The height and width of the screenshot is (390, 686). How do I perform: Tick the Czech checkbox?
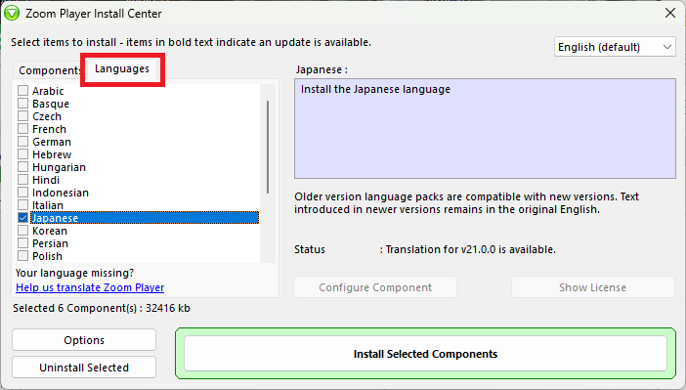[x=22, y=116]
